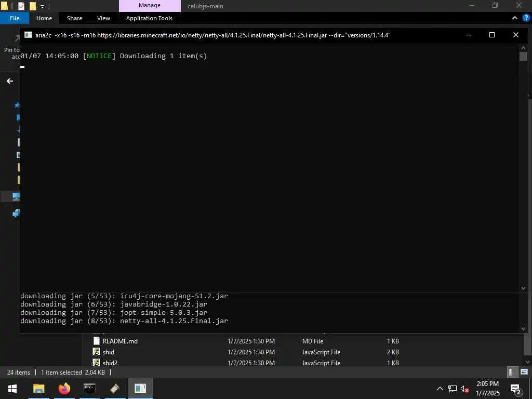Show hidden system tray icons chevron
The image size is (532, 399).
pyautogui.click(x=440, y=389)
